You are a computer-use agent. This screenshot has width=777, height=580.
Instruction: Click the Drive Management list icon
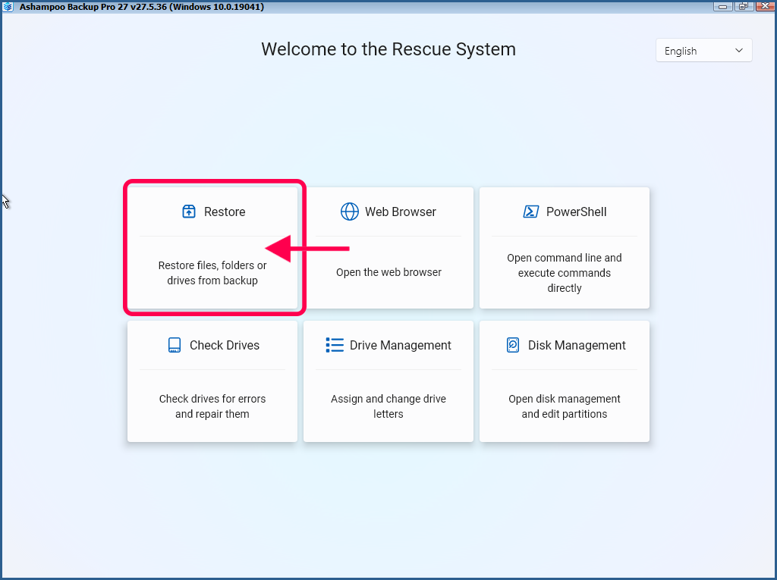pos(335,345)
